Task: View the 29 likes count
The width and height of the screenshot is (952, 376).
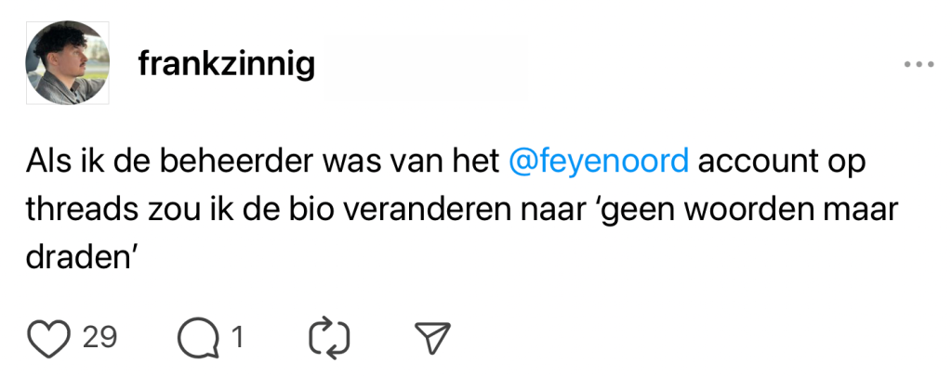Action: 99,338
